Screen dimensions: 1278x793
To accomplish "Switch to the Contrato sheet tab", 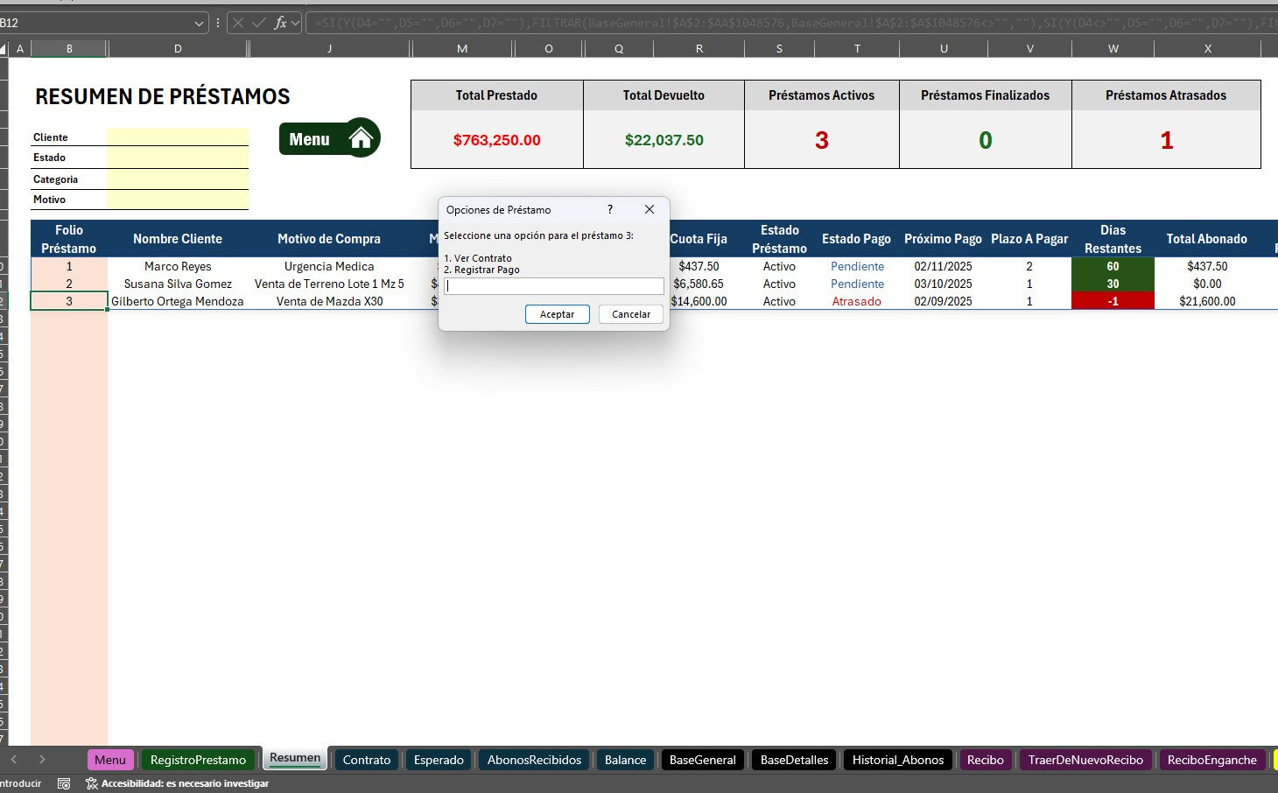I will point(366,760).
